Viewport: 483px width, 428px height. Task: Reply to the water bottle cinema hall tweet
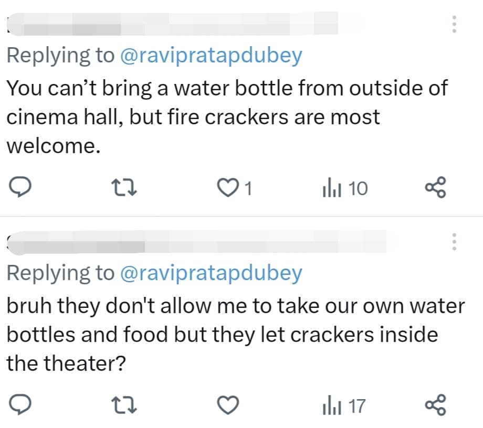click(20, 187)
